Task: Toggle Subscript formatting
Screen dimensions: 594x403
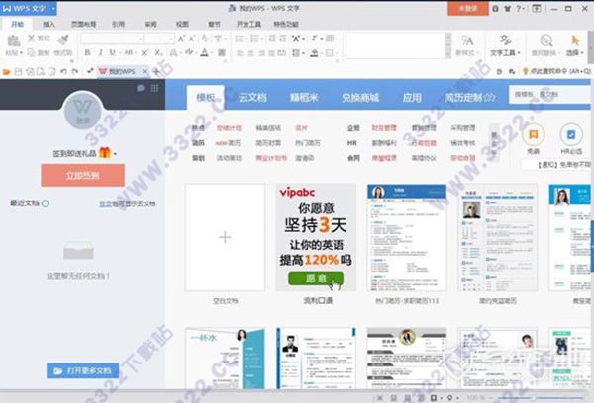Action: pyautogui.click(x=158, y=53)
